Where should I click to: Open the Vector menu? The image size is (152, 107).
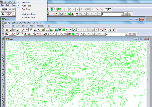pos(32,26)
